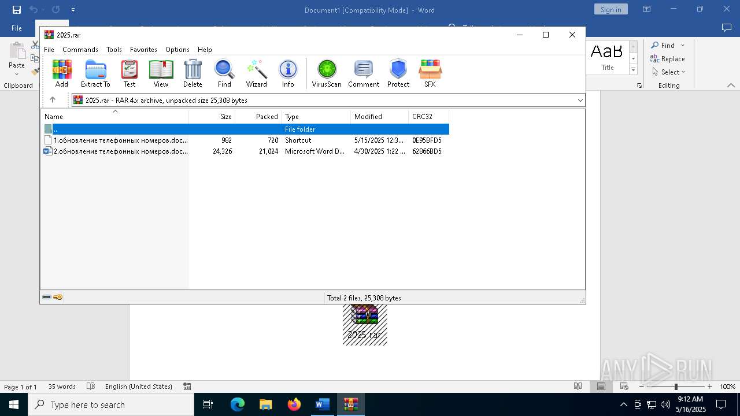Sort by the Packed column header
The image size is (740, 416).
(x=258, y=116)
